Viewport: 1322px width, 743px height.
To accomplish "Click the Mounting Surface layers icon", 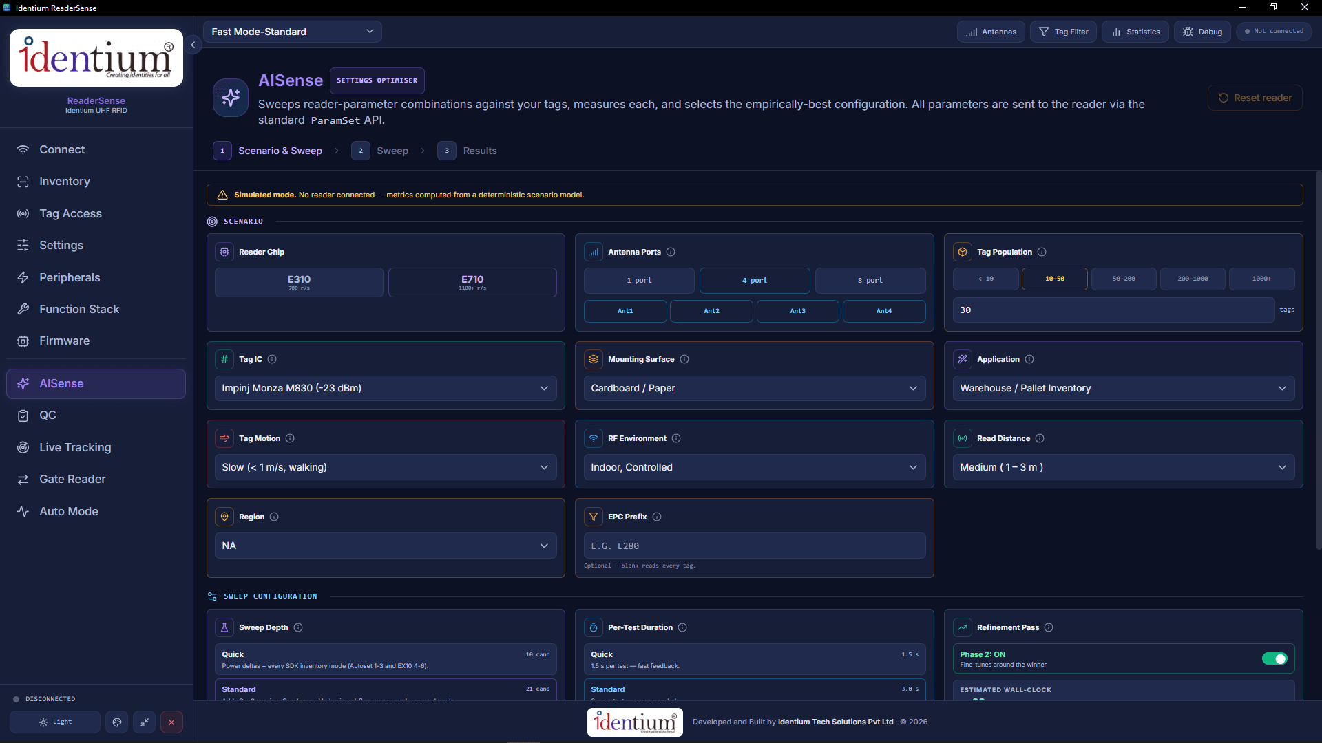I will (x=594, y=359).
